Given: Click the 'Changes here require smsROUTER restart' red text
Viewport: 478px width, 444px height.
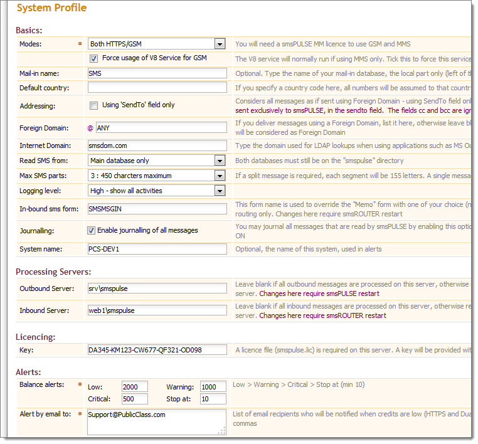Looking at the screenshot, I should tap(322, 315).
